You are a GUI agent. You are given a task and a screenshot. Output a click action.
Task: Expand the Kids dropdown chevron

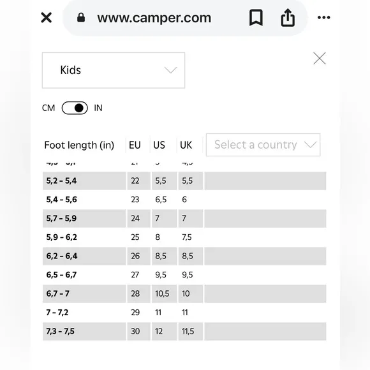[170, 70]
